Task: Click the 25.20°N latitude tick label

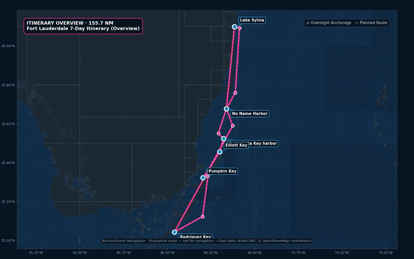Action: 8,202
